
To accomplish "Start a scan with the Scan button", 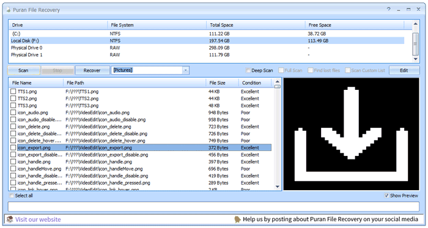I will pos(23,70).
